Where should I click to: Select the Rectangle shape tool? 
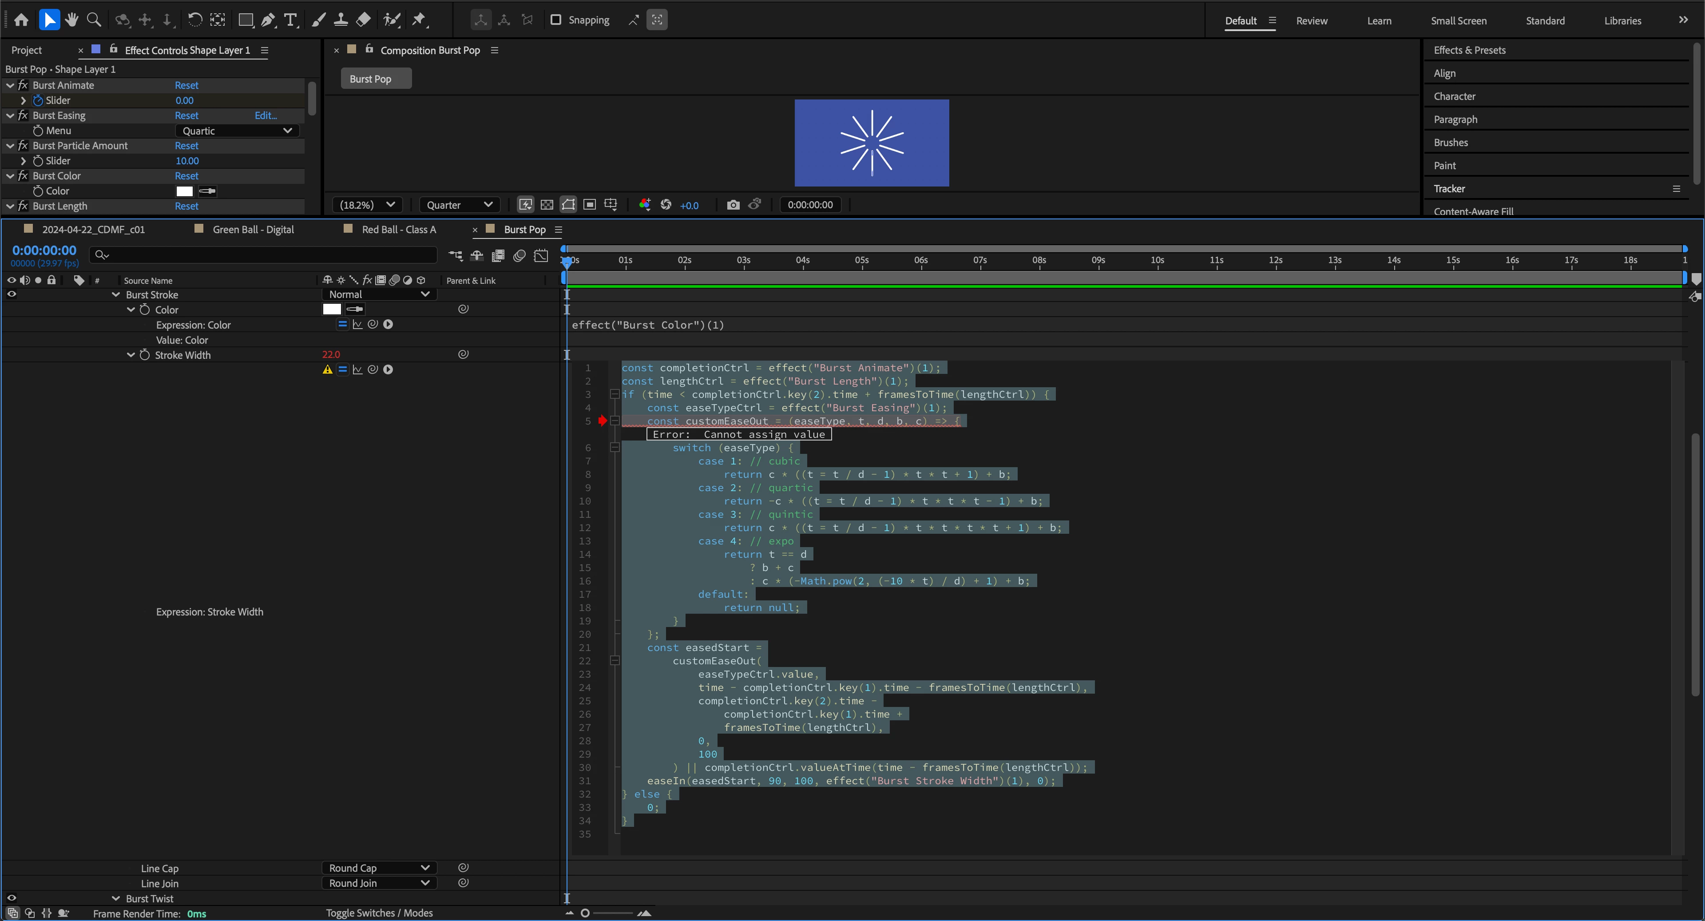[246, 20]
